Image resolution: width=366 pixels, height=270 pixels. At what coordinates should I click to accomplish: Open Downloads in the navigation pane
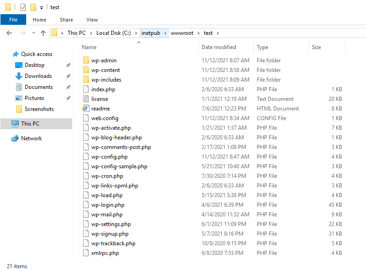pyautogui.click(x=38, y=76)
